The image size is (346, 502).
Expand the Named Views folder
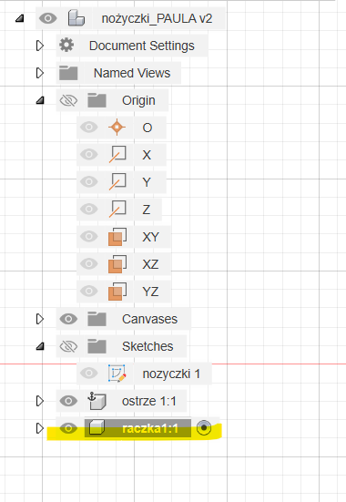click(40, 73)
